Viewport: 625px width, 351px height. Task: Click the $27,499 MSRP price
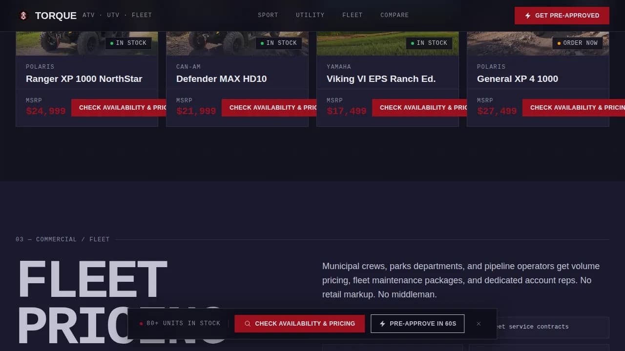(497, 111)
